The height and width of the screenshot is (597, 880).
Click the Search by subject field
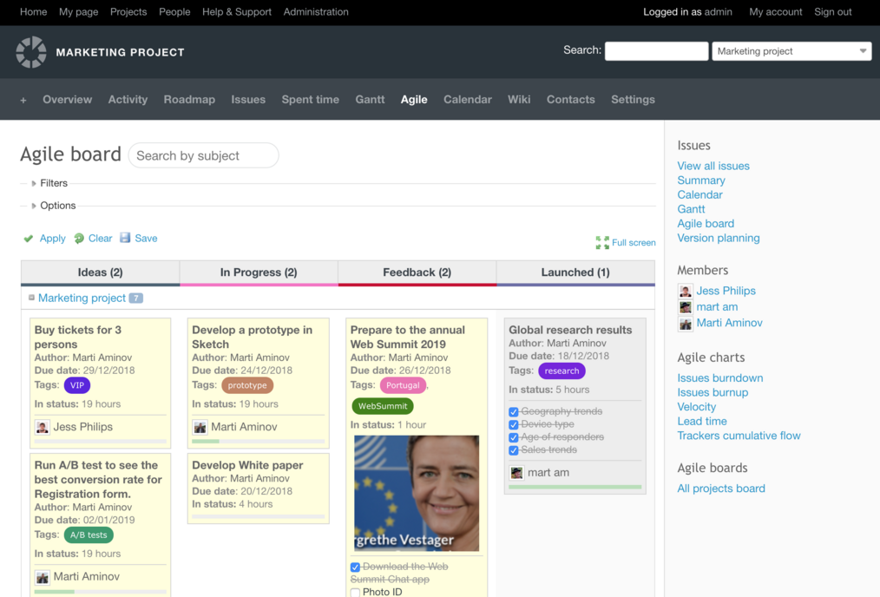click(x=204, y=155)
